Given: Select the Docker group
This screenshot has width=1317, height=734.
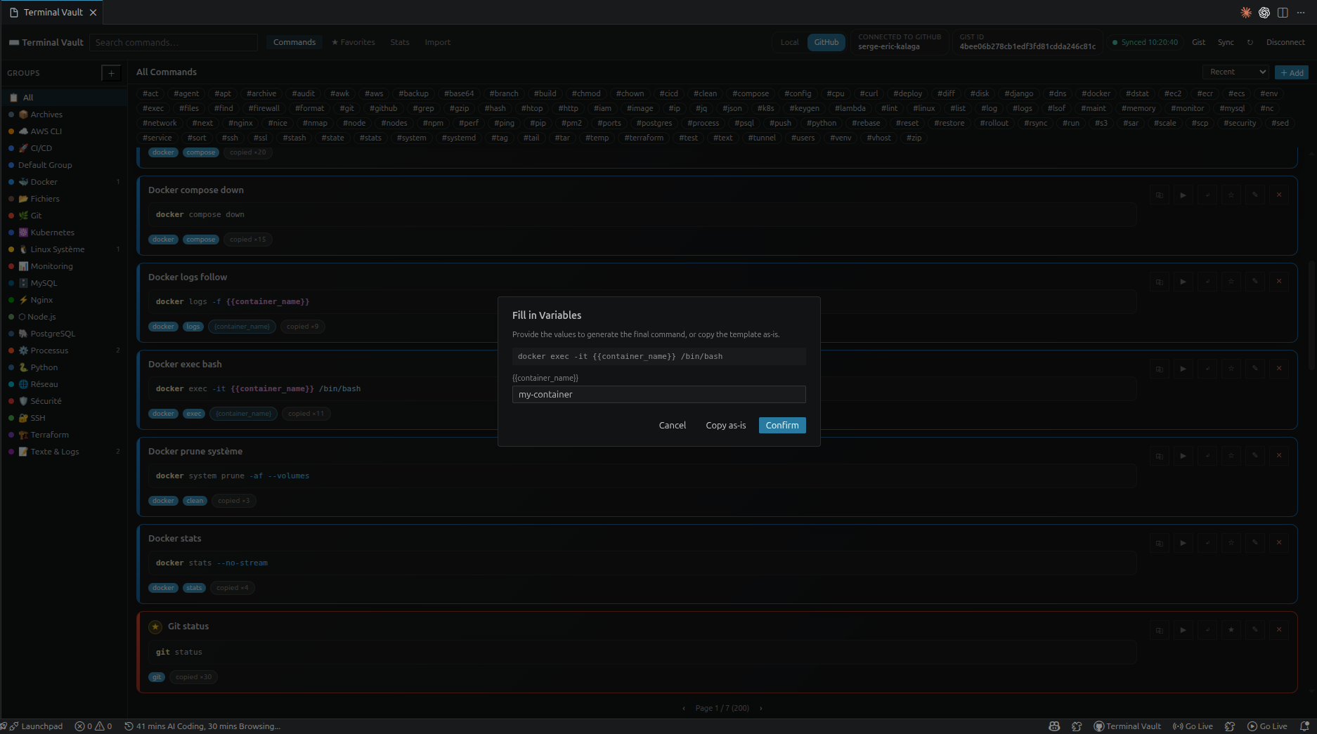Looking at the screenshot, I should (64, 182).
